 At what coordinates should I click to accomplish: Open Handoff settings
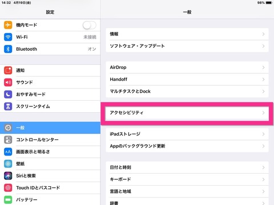click(187, 79)
